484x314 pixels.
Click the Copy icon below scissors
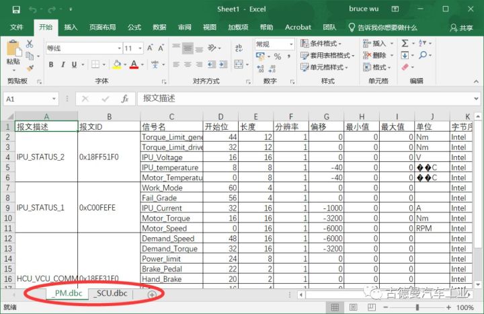[x=30, y=56]
